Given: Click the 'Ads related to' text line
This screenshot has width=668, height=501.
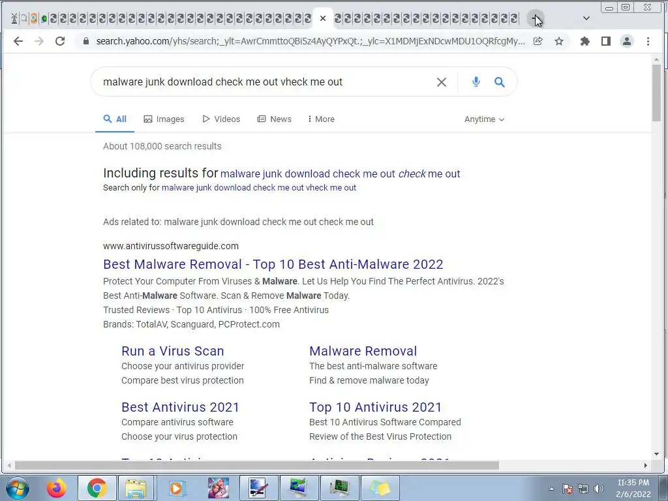Looking at the screenshot, I should [x=238, y=222].
